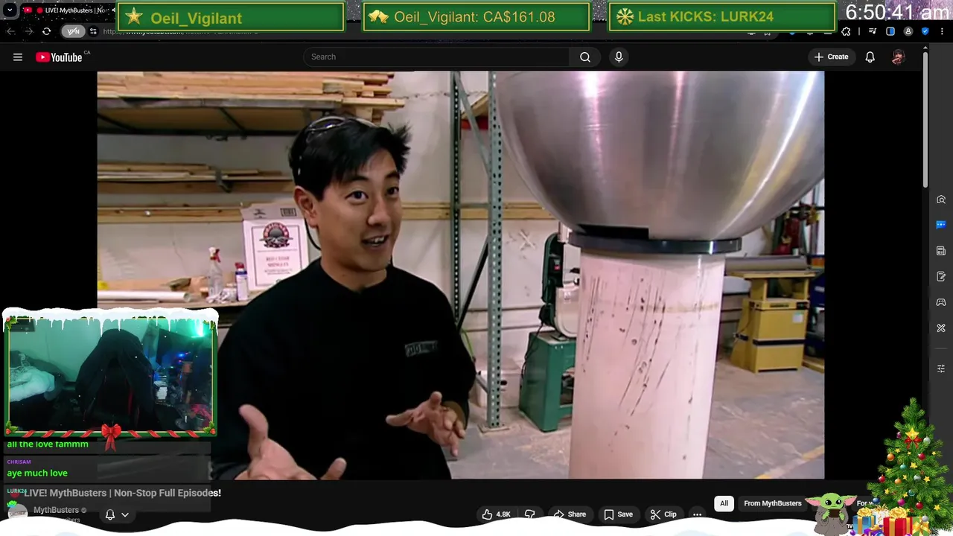Open sidebar search tool icon
Image resolution: width=953 pixels, height=536 pixels.
pyautogui.click(x=941, y=200)
